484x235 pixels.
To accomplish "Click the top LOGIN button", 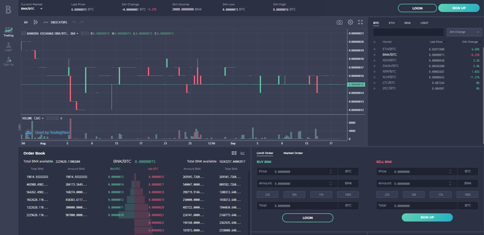I will pos(417,8).
